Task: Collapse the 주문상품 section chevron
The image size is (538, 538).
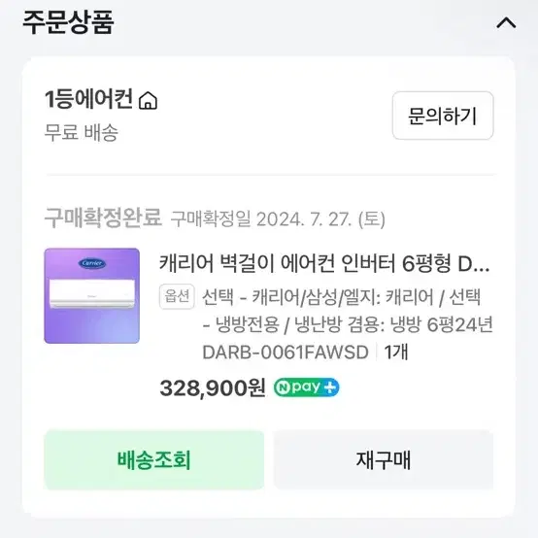Action: click(x=506, y=23)
